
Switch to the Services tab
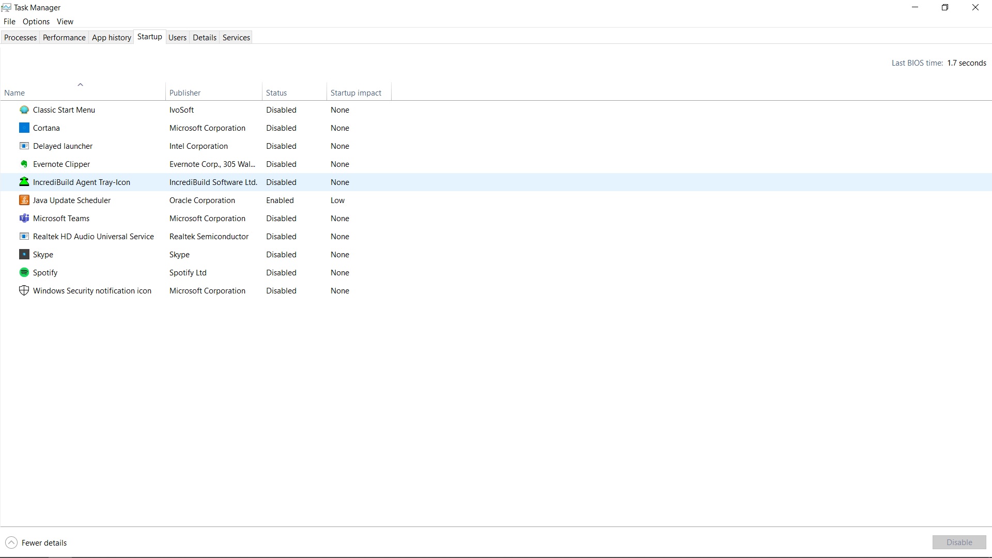(x=236, y=37)
